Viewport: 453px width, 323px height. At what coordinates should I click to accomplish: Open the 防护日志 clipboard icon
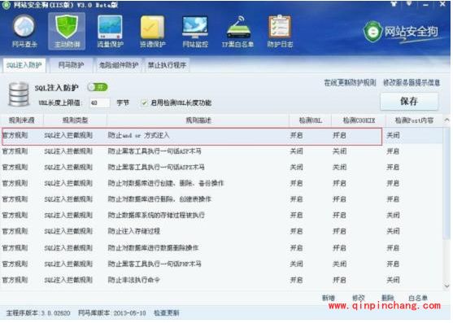[280, 32]
